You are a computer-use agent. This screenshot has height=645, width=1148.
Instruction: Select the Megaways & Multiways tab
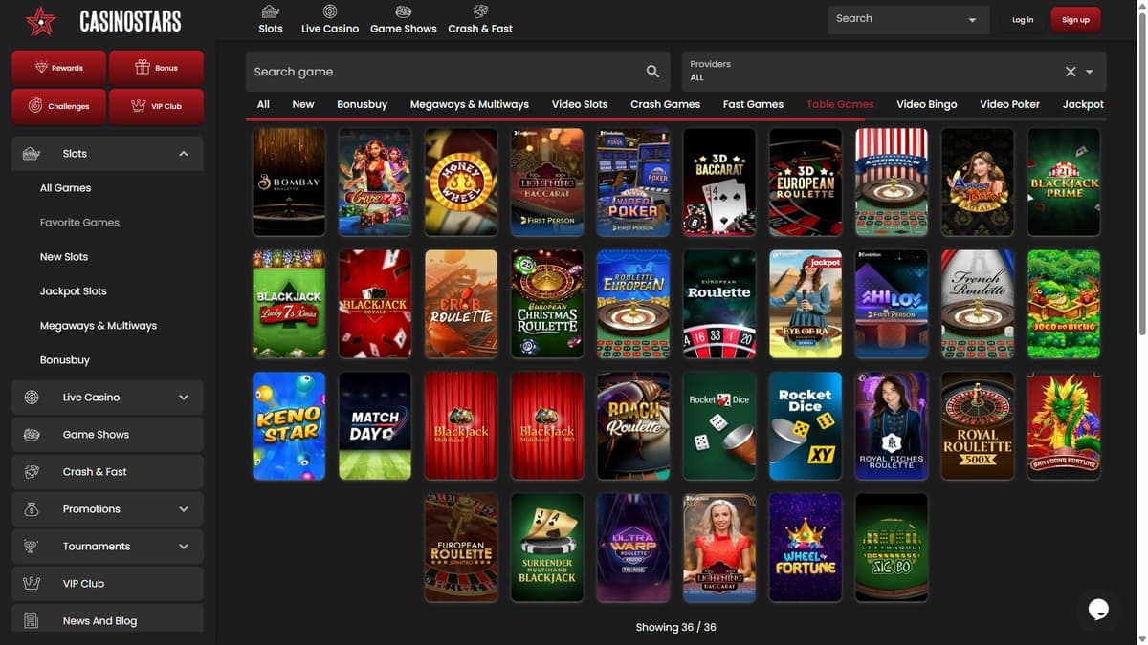(x=470, y=104)
